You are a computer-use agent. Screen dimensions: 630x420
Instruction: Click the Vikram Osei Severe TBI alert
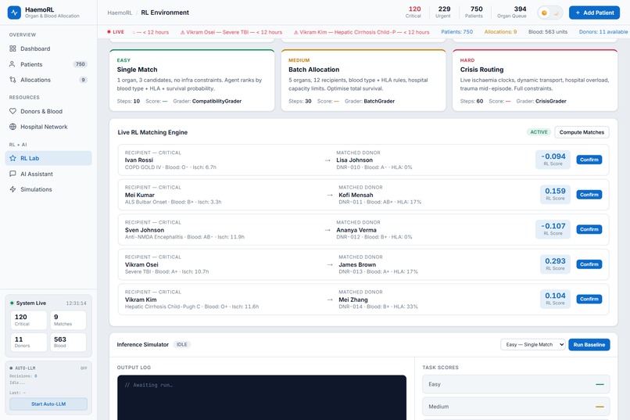tap(231, 32)
